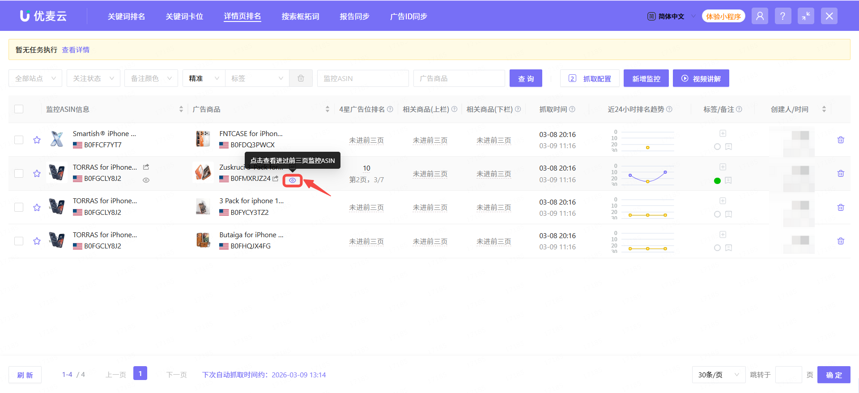
Task: Open the user account profile icon
Action: (760, 16)
